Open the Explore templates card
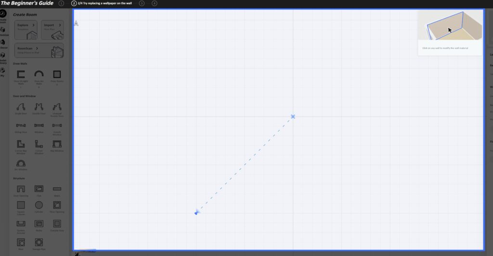The image size is (493, 256). 26,30
